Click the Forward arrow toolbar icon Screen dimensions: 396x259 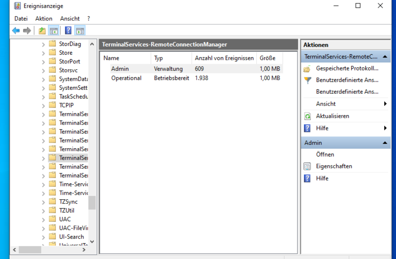[x=27, y=31]
